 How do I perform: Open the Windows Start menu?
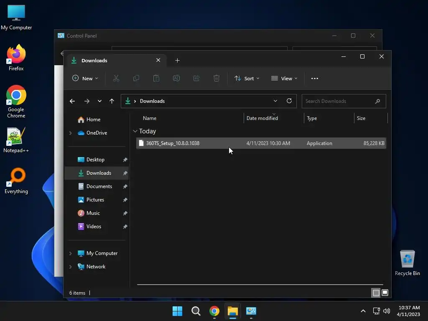tap(177, 311)
